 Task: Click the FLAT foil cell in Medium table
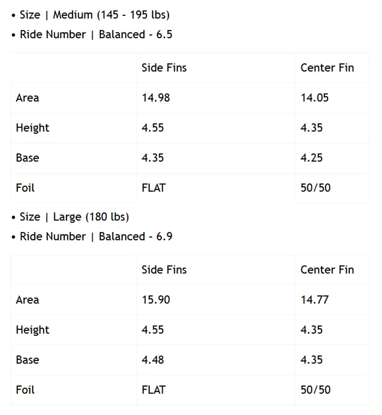[153, 188]
